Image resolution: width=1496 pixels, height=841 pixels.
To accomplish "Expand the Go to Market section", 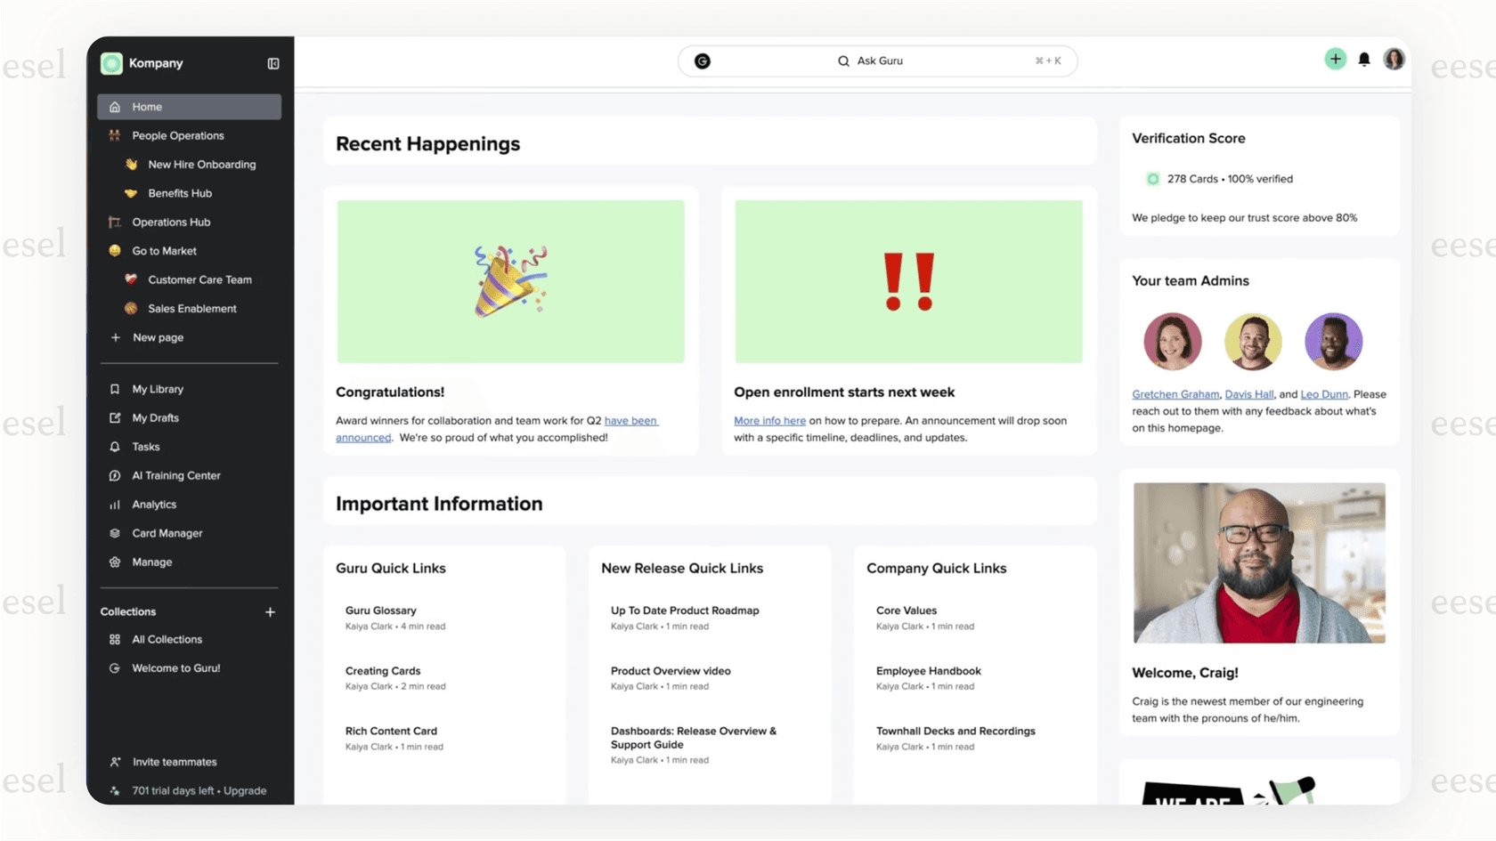I will click(x=164, y=250).
